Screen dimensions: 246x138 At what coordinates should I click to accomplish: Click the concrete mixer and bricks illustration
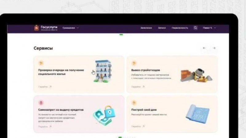pyautogui.click(x=196, y=75)
